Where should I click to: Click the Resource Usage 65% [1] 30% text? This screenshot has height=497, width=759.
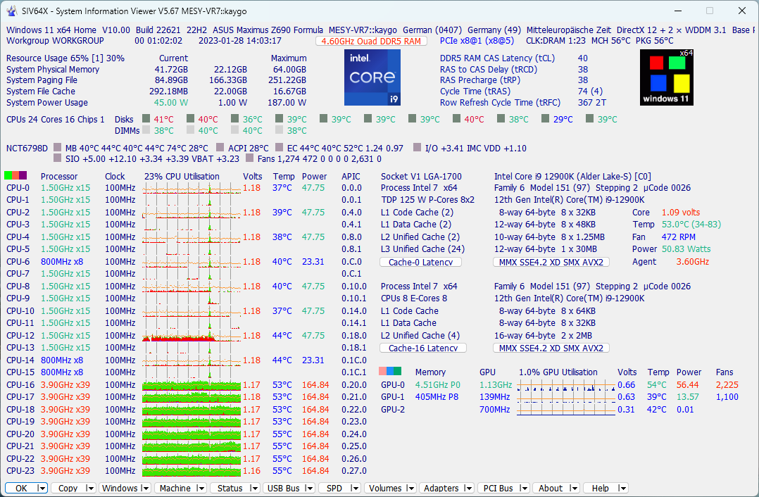pyautogui.click(x=65, y=58)
